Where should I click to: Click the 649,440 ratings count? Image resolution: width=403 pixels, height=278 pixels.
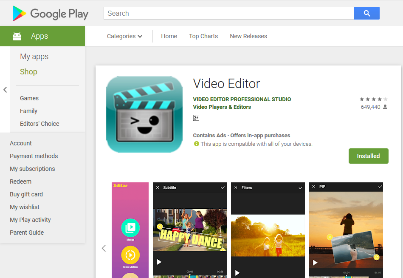point(370,107)
